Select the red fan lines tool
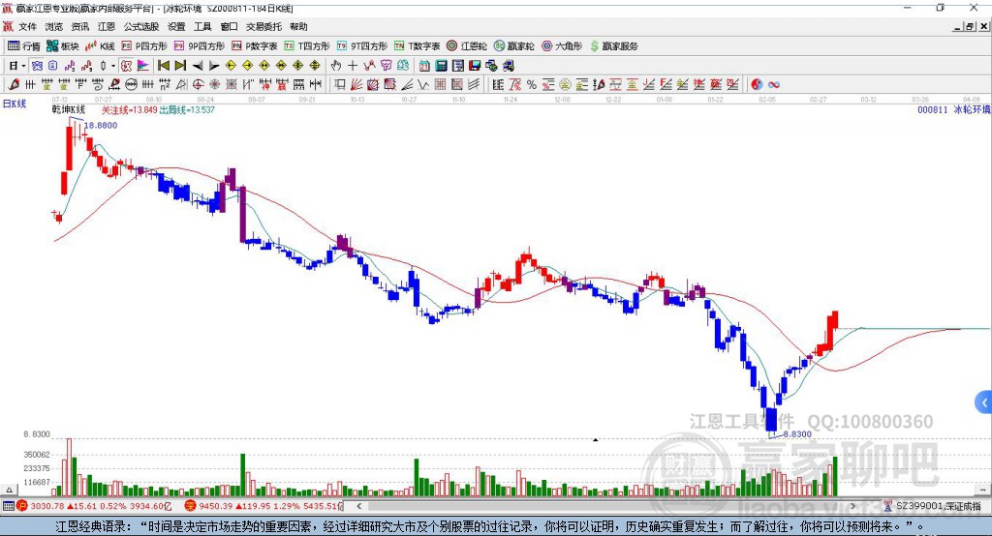This screenshot has height=536, width=992. [356, 84]
